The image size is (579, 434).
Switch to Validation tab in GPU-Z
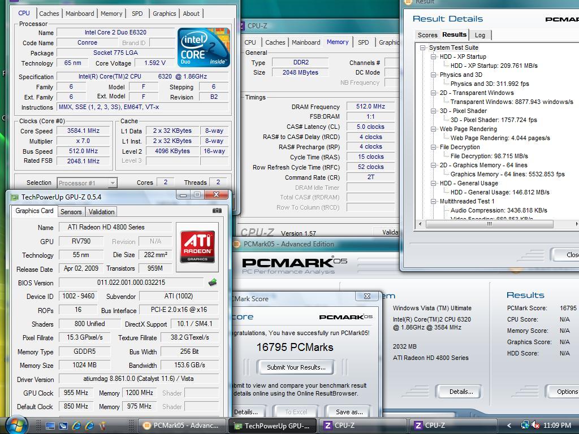point(101,212)
